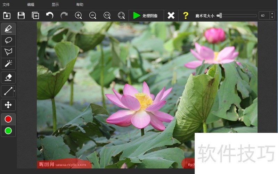Zoom in with the magnifier plus icon
278x174 pixels.
(x=79, y=16)
